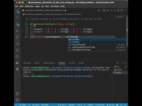Open the Extensions view
Screen dimensions: 142x106
[x=17, y=37]
